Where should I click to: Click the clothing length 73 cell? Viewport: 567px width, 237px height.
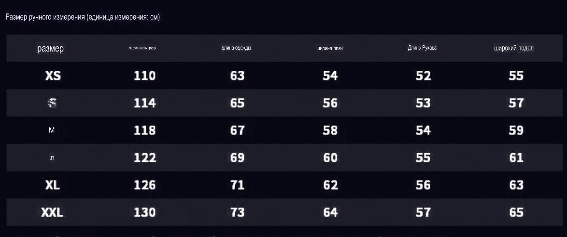coord(237,212)
